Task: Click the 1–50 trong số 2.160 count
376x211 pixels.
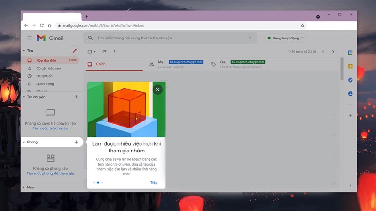Action: coord(302,52)
